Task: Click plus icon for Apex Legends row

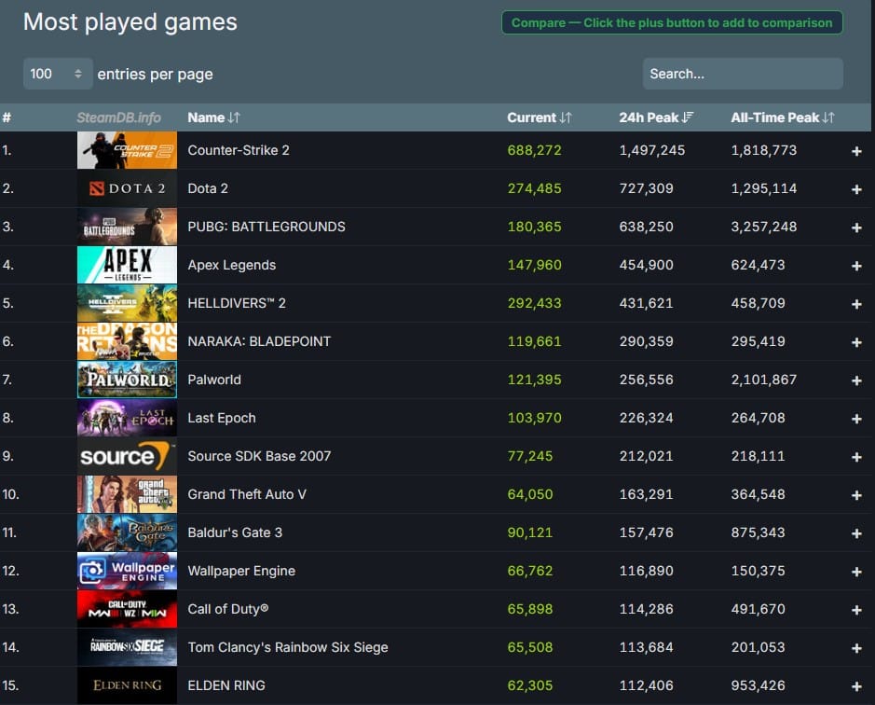Action: [x=856, y=266]
